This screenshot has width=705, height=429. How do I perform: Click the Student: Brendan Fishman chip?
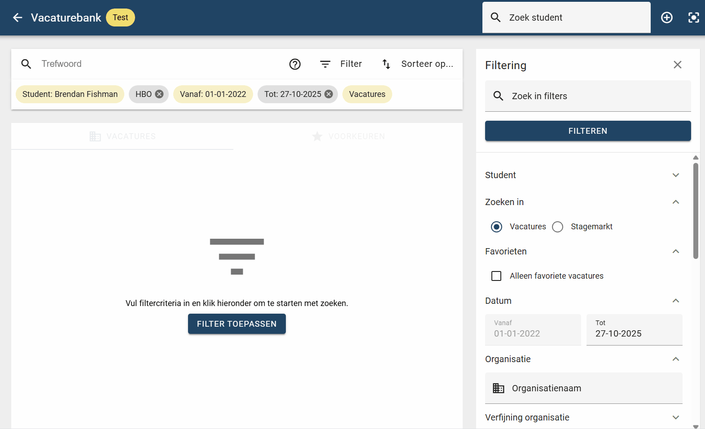[70, 94]
